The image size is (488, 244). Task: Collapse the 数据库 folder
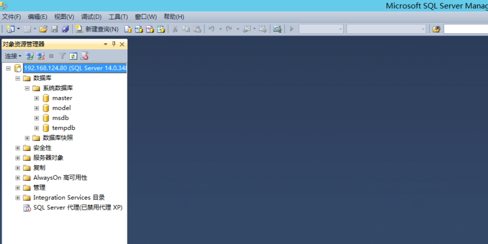click(x=18, y=78)
